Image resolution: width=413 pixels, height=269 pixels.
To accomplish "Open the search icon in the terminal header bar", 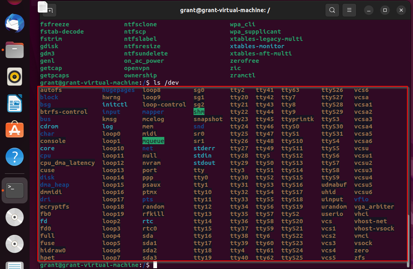I will [332, 10].
